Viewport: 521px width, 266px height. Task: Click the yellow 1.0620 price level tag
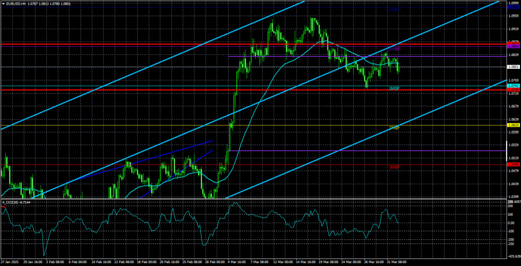pyautogui.click(x=513, y=125)
